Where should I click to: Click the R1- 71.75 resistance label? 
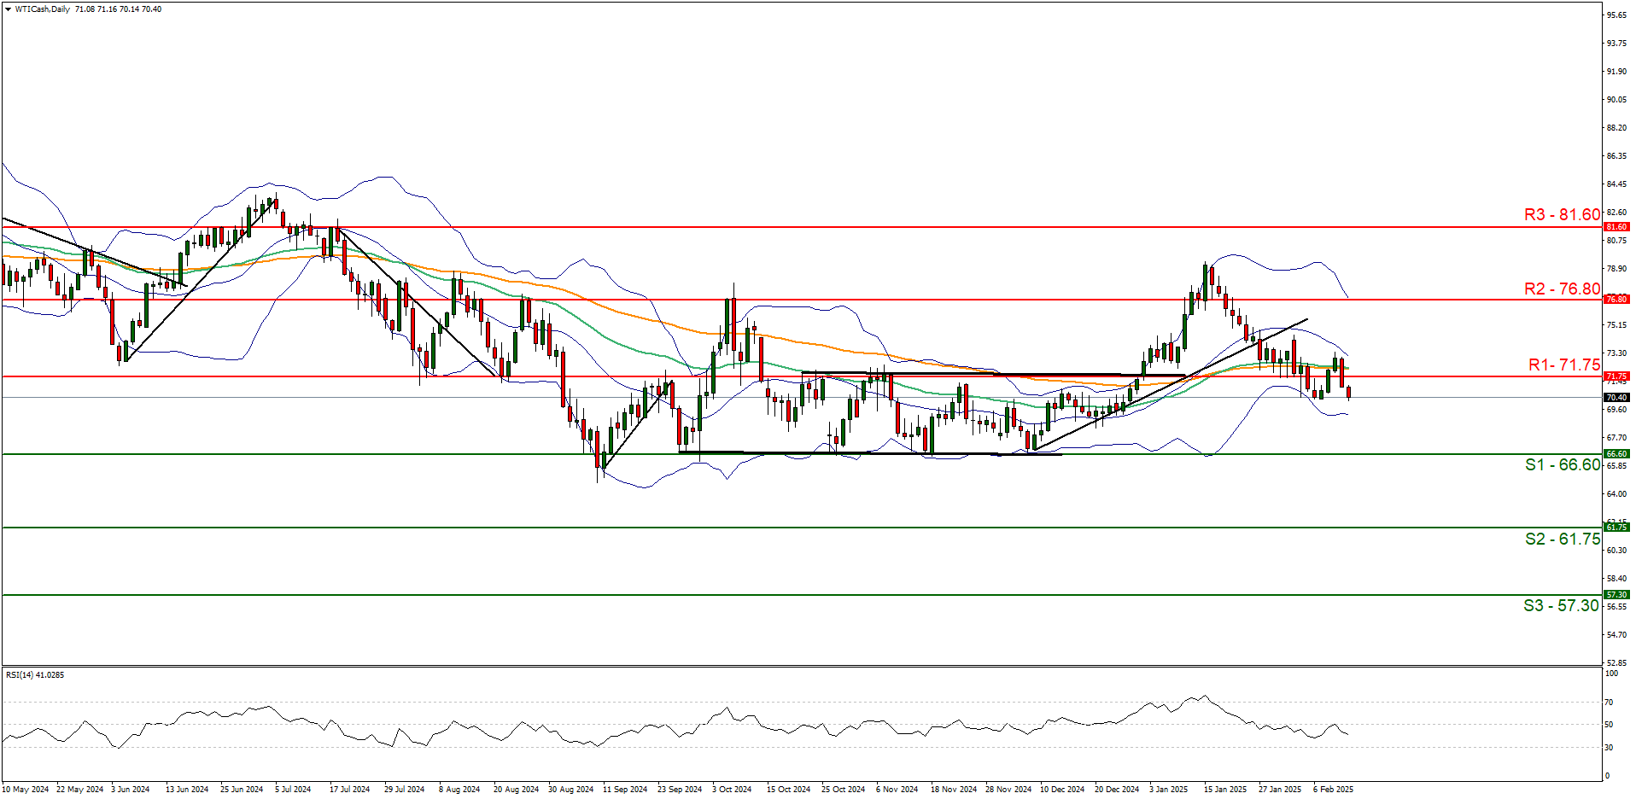click(x=1563, y=365)
